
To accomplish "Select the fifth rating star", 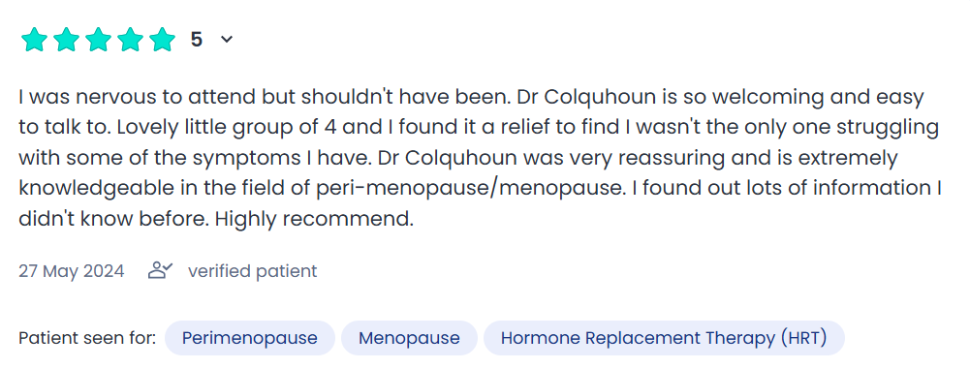I will pyautogui.click(x=163, y=40).
